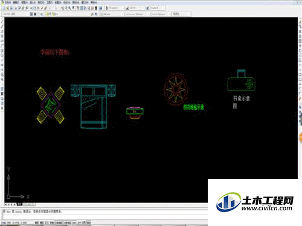Select the Array modify tool

(300, 41)
